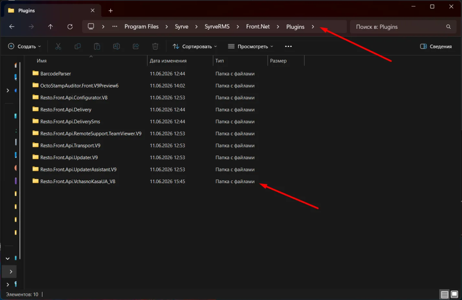Click Front.Net in the breadcrumb path
462x300 pixels.
[258, 27]
